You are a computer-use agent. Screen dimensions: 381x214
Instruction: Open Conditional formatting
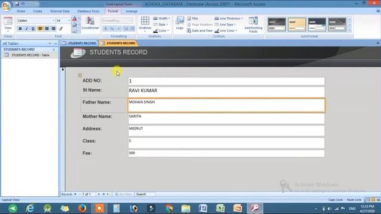90,23
